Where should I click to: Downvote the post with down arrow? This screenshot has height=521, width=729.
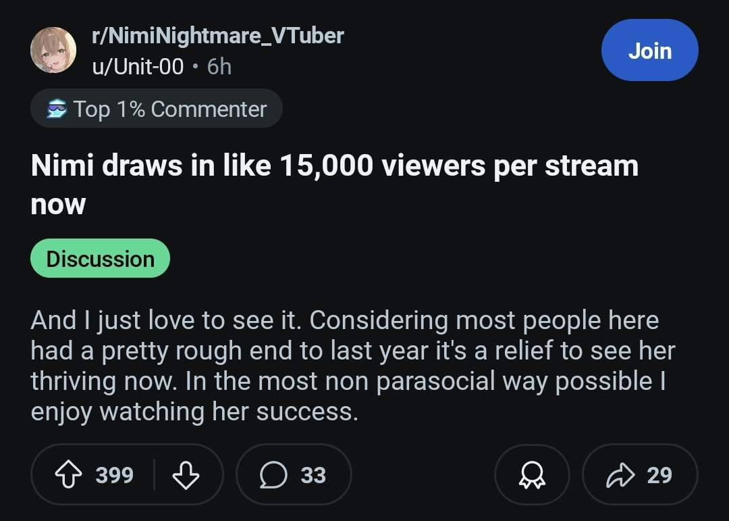tap(186, 475)
